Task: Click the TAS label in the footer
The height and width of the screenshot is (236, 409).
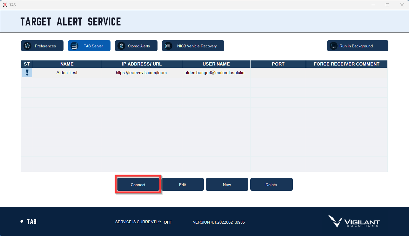Action: click(x=32, y=222)
